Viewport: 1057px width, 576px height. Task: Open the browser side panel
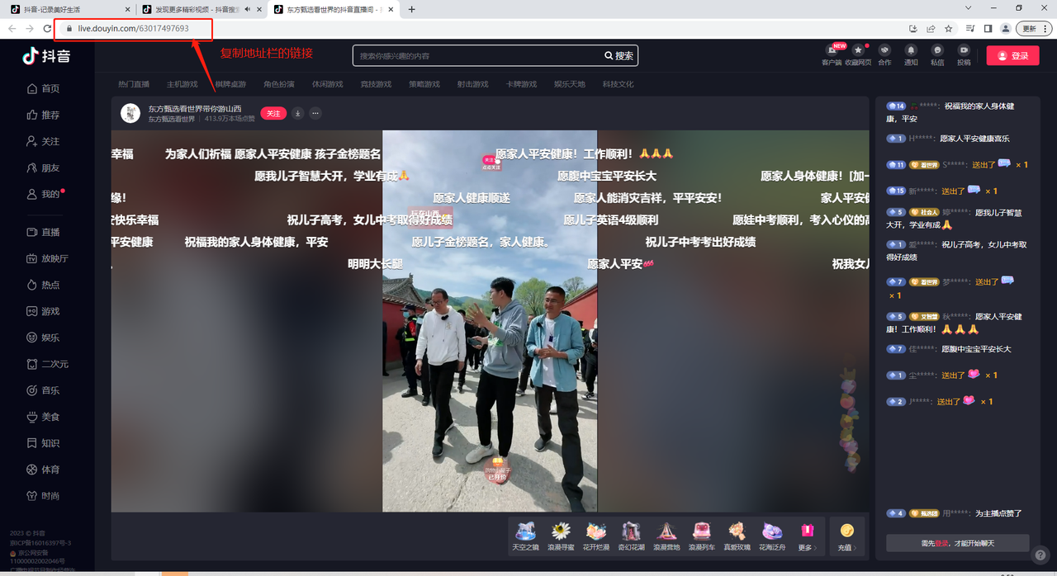(x=988, y=28)
